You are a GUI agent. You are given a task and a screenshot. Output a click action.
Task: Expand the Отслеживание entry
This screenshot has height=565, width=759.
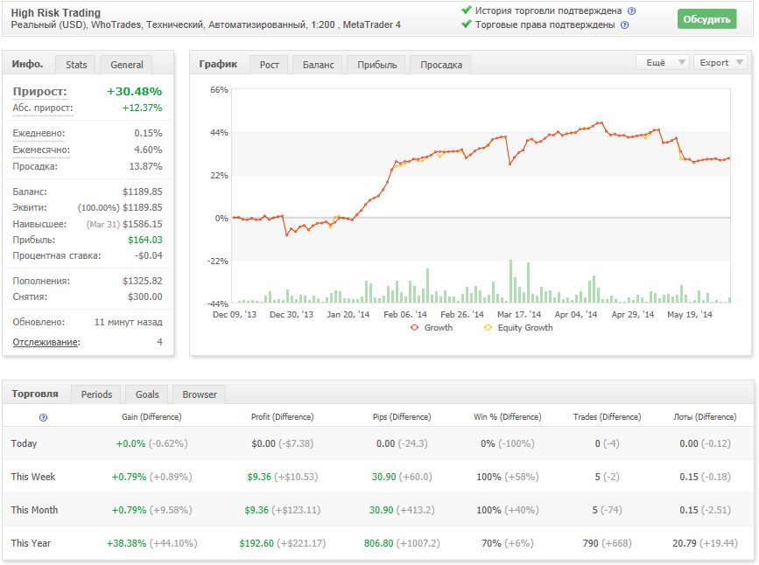[x=47, y=340]
